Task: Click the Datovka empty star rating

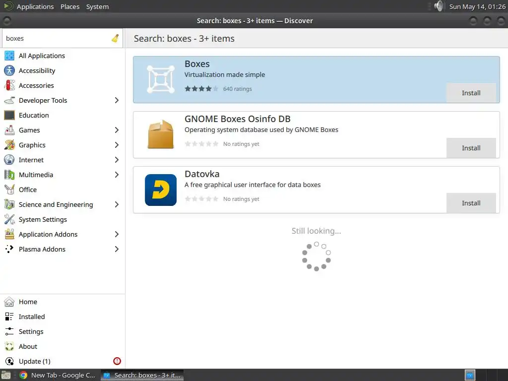Action: [x=201, y=199]
